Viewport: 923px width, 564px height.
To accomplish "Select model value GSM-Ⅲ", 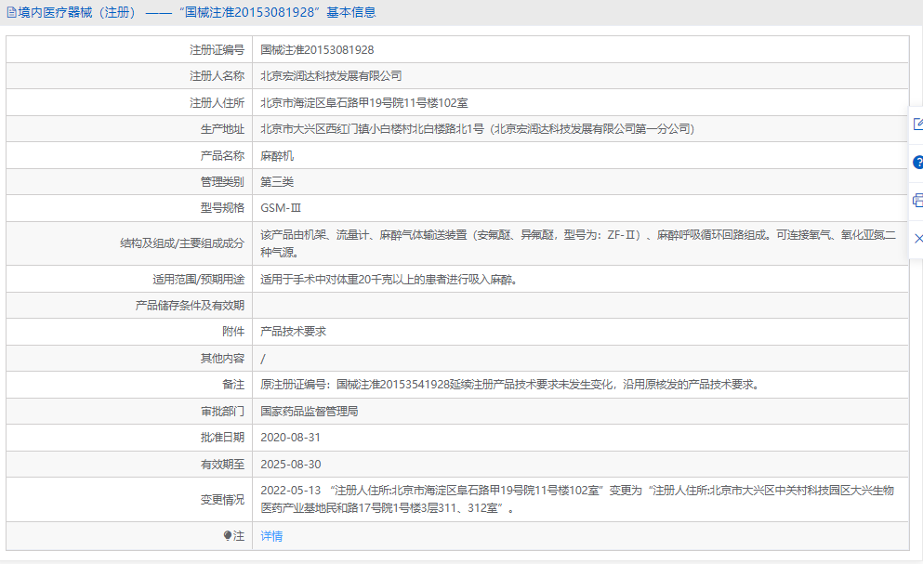I will pos(281,208).
